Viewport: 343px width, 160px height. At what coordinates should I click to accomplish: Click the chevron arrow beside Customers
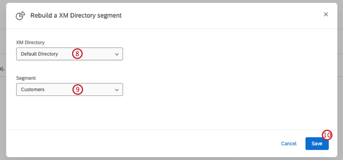pyautogui.click(x=117, y=90)
